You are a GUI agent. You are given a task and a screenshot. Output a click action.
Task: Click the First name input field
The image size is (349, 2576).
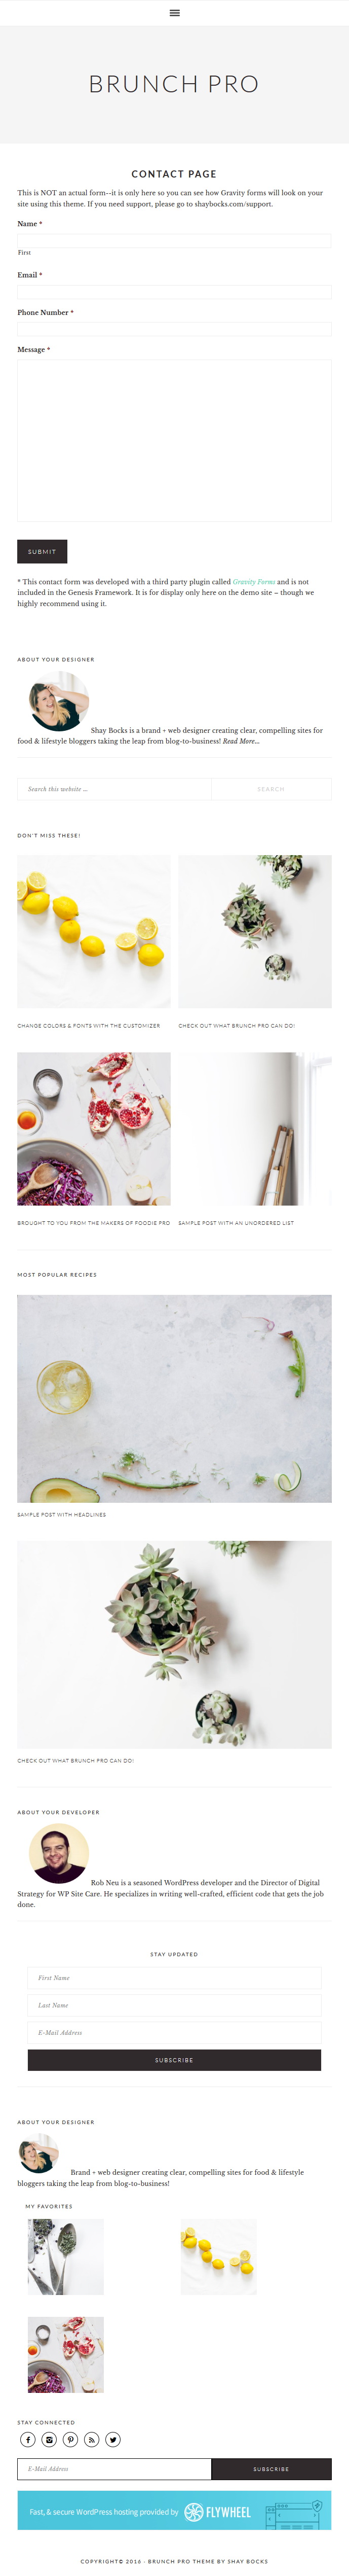pos(174,240)
